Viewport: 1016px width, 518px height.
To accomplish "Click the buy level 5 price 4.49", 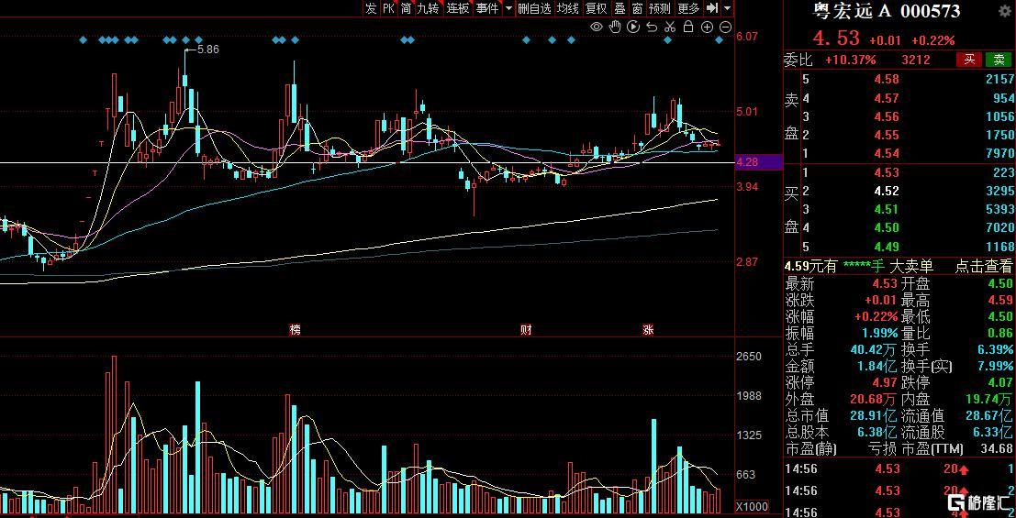I will click(887, 246).
